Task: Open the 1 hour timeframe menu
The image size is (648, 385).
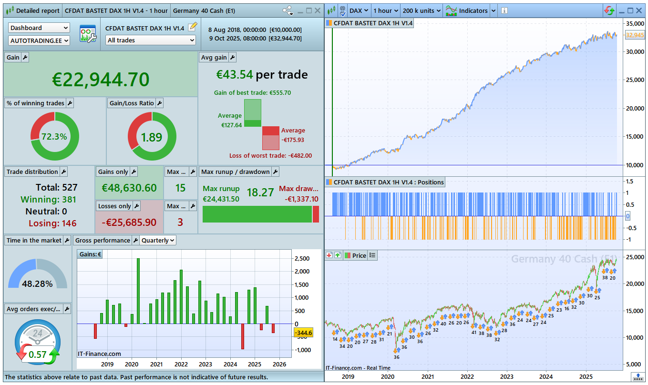Action: pyautogui.click(x=385, y=10)
